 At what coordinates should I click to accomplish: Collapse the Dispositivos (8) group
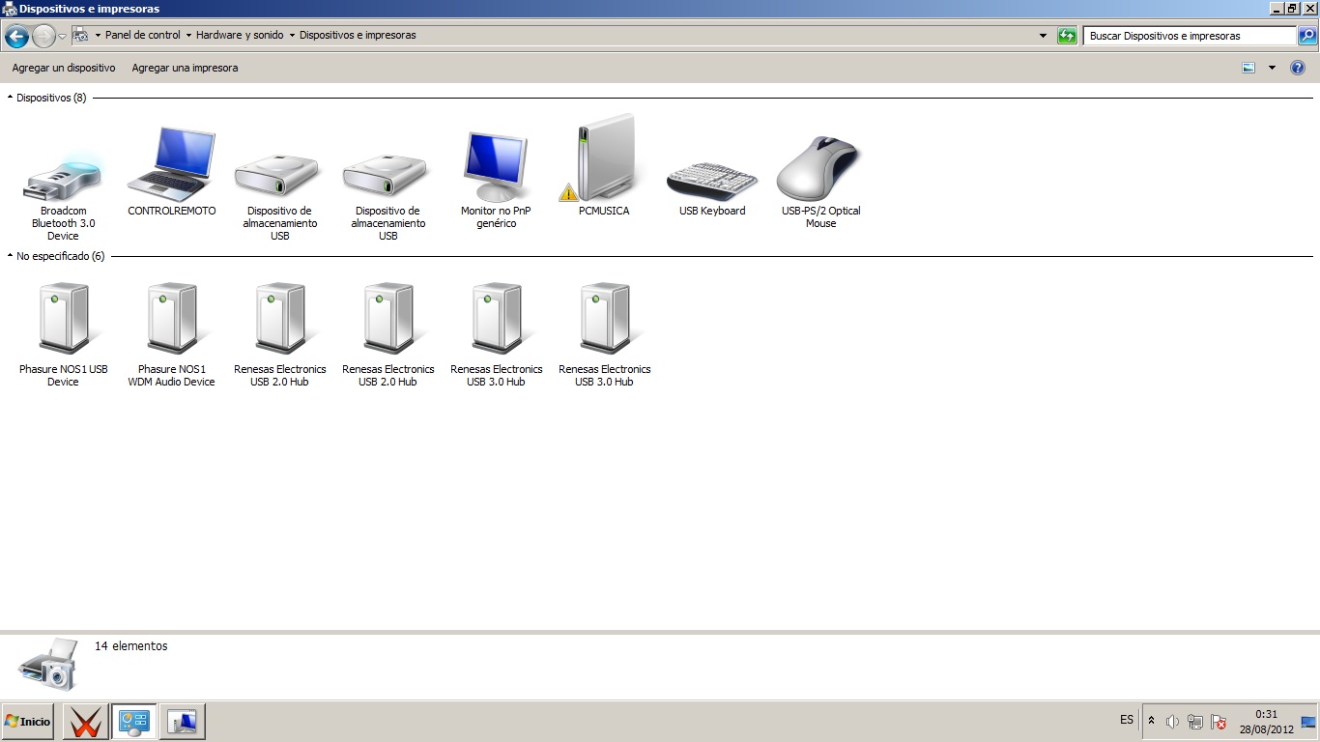[x=10, y=98]
